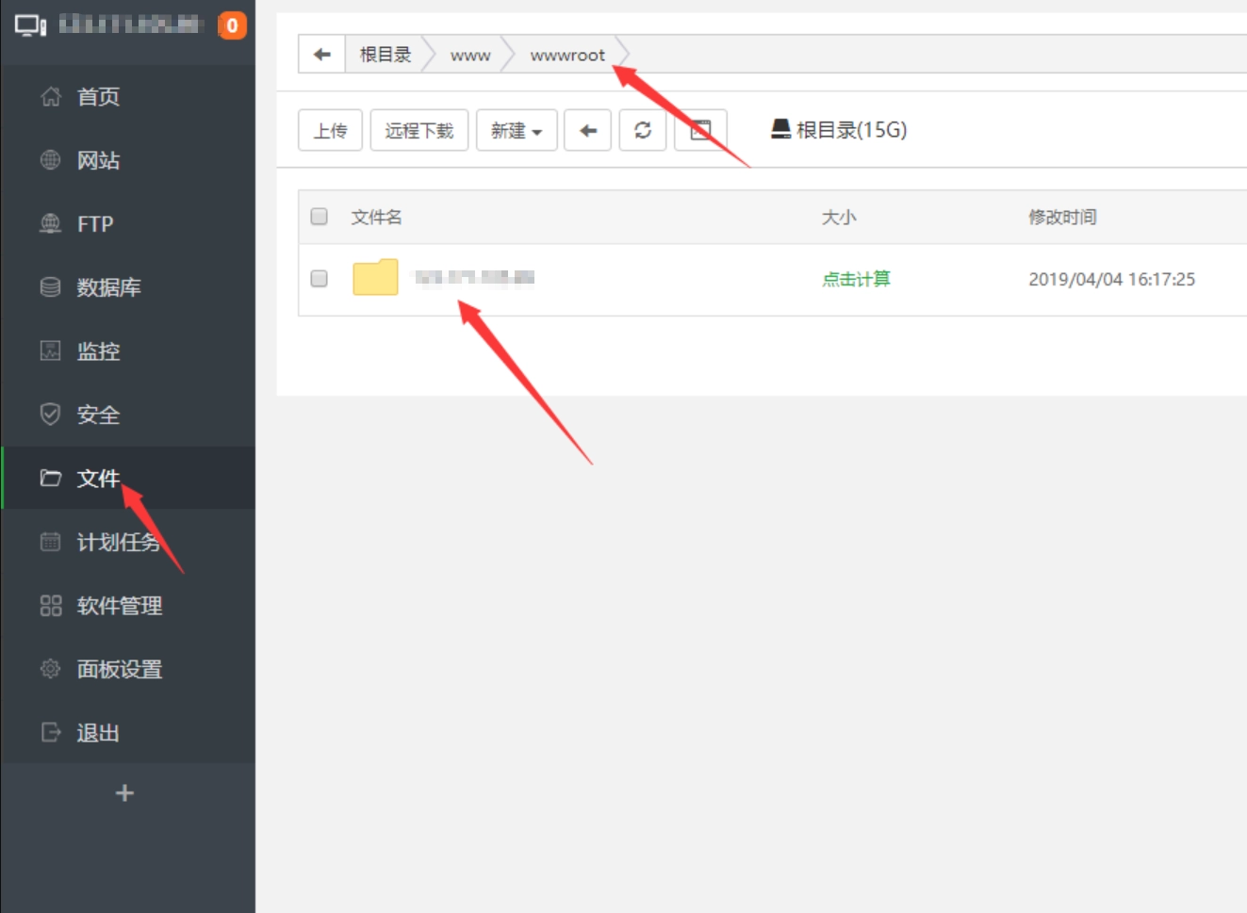Click the disk icon beside 根目录(15G)
Viewport: 1247px width, 913px height.
pyautogui.click(x=780, y=129)
